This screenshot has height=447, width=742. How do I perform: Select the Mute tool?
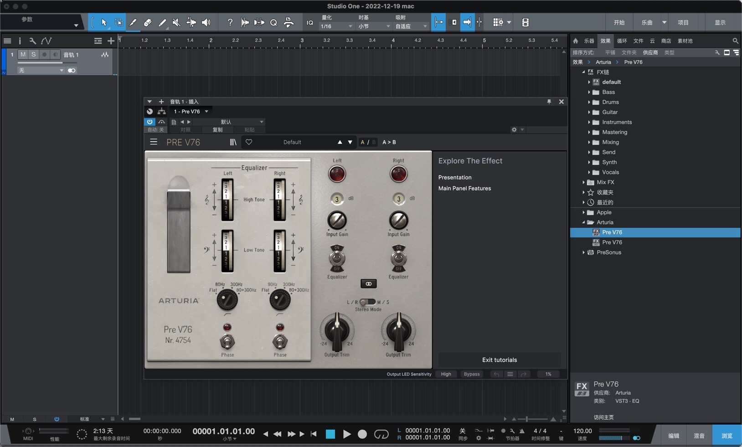pyautogui.click(x=176, y=22)
